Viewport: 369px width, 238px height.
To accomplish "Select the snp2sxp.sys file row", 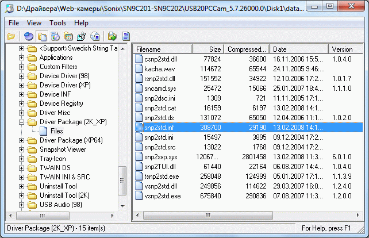I will (x=248, y=157).
